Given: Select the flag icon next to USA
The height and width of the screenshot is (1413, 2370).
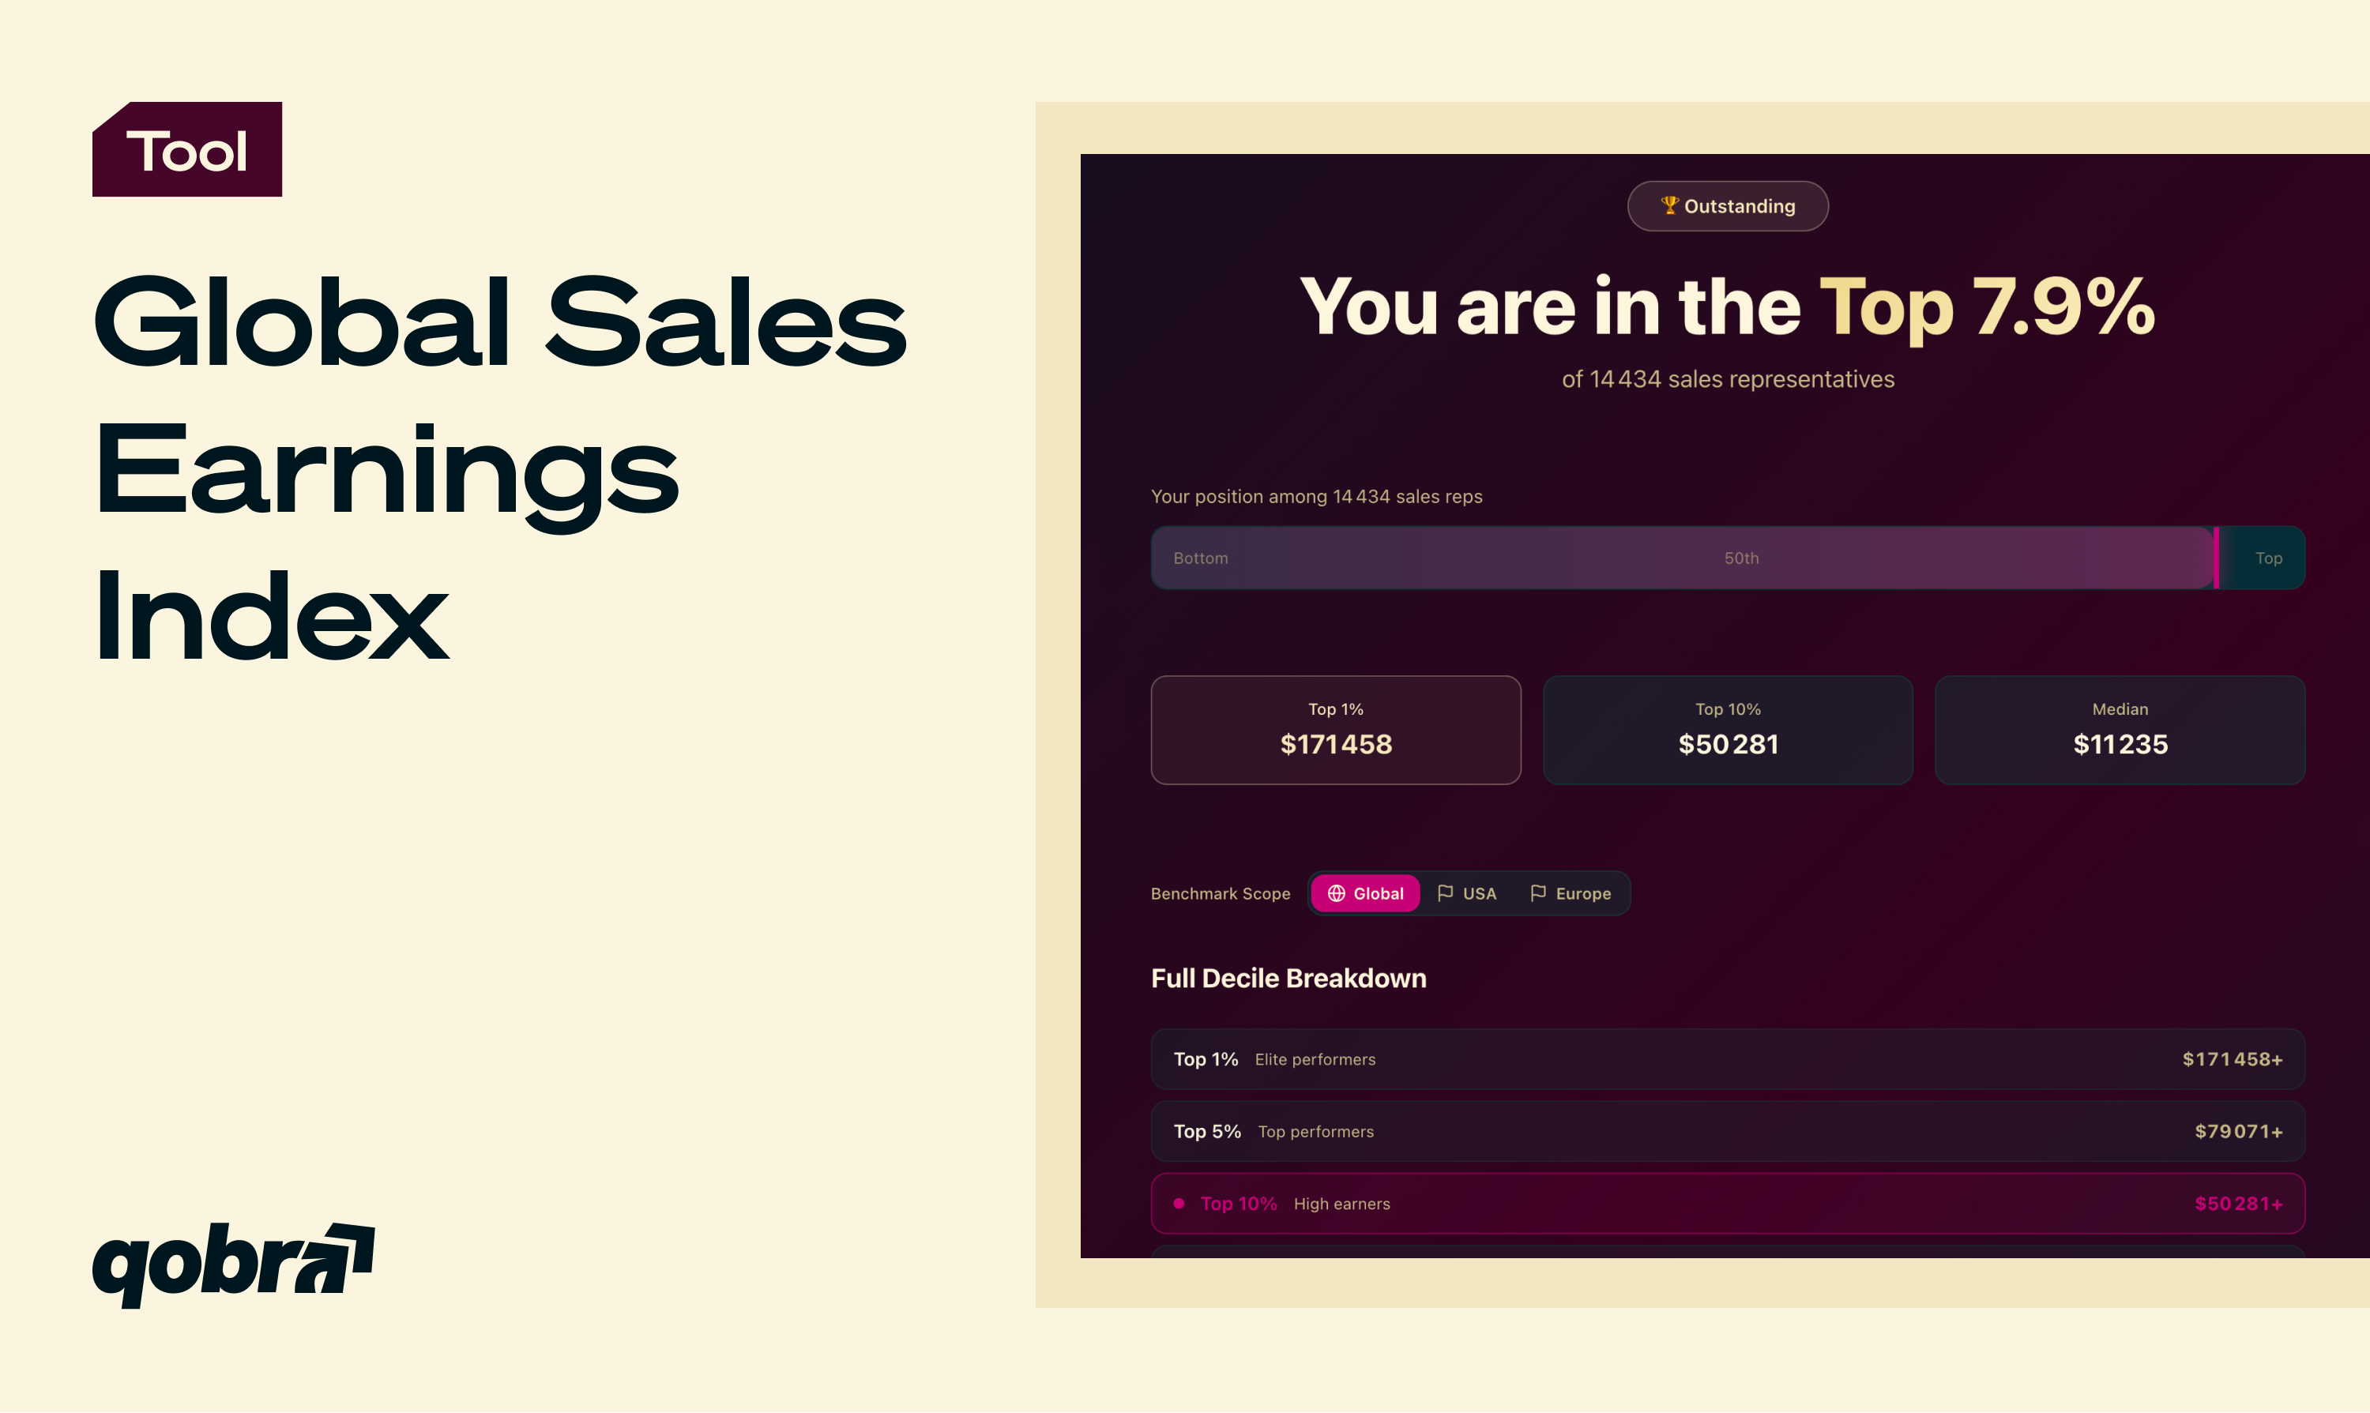Looking at the screenshot, I should pos(1447,893).
